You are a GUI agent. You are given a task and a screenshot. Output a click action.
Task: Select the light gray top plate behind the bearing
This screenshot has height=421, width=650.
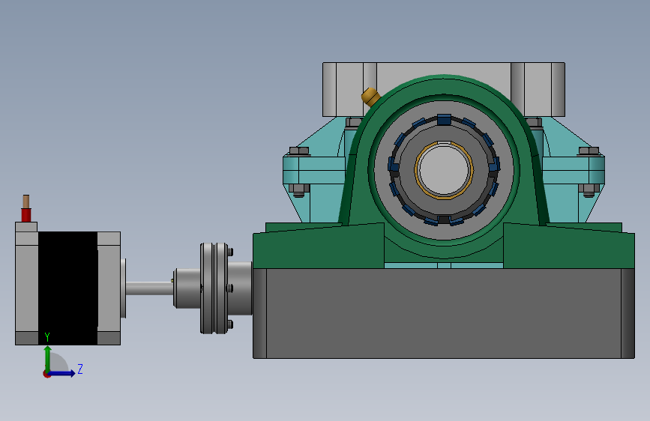(444, 70)
